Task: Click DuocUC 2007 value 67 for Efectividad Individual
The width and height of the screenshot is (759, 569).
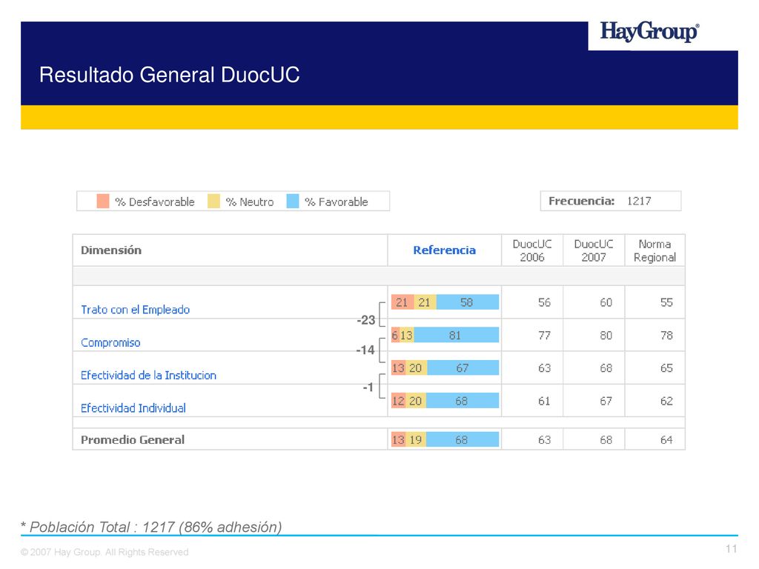Action: click(x=606, y=401)
